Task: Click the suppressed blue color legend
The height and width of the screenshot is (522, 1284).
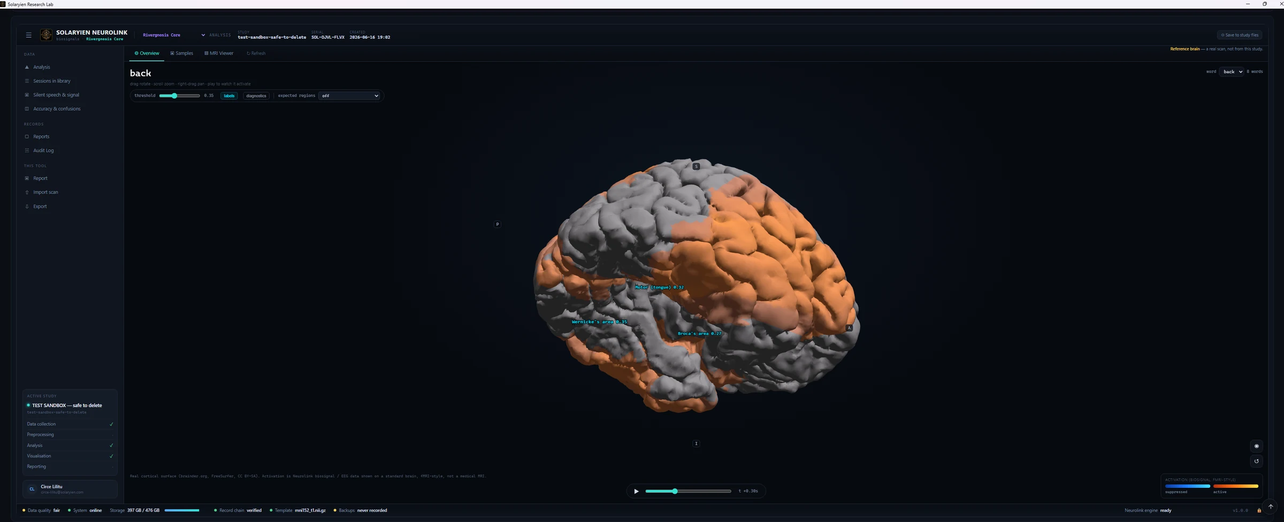Action: coord(1187,487)
